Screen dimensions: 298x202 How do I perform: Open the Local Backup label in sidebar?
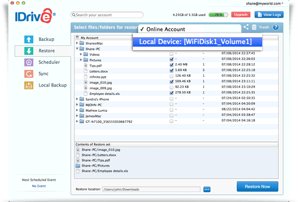52,85
